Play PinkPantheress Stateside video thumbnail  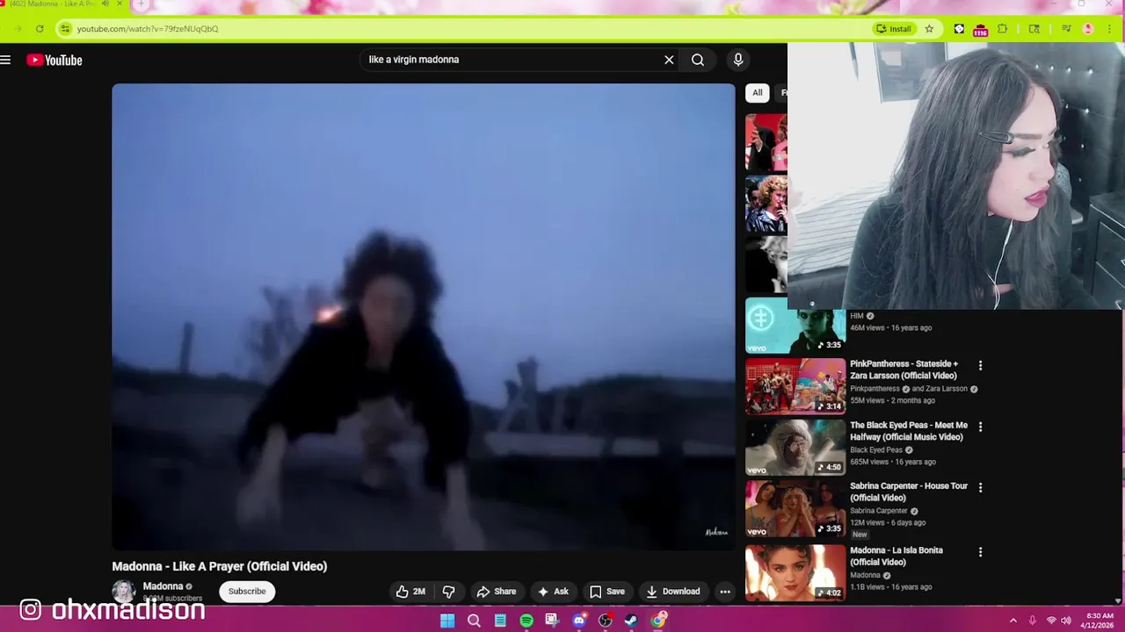click(795, 386)
